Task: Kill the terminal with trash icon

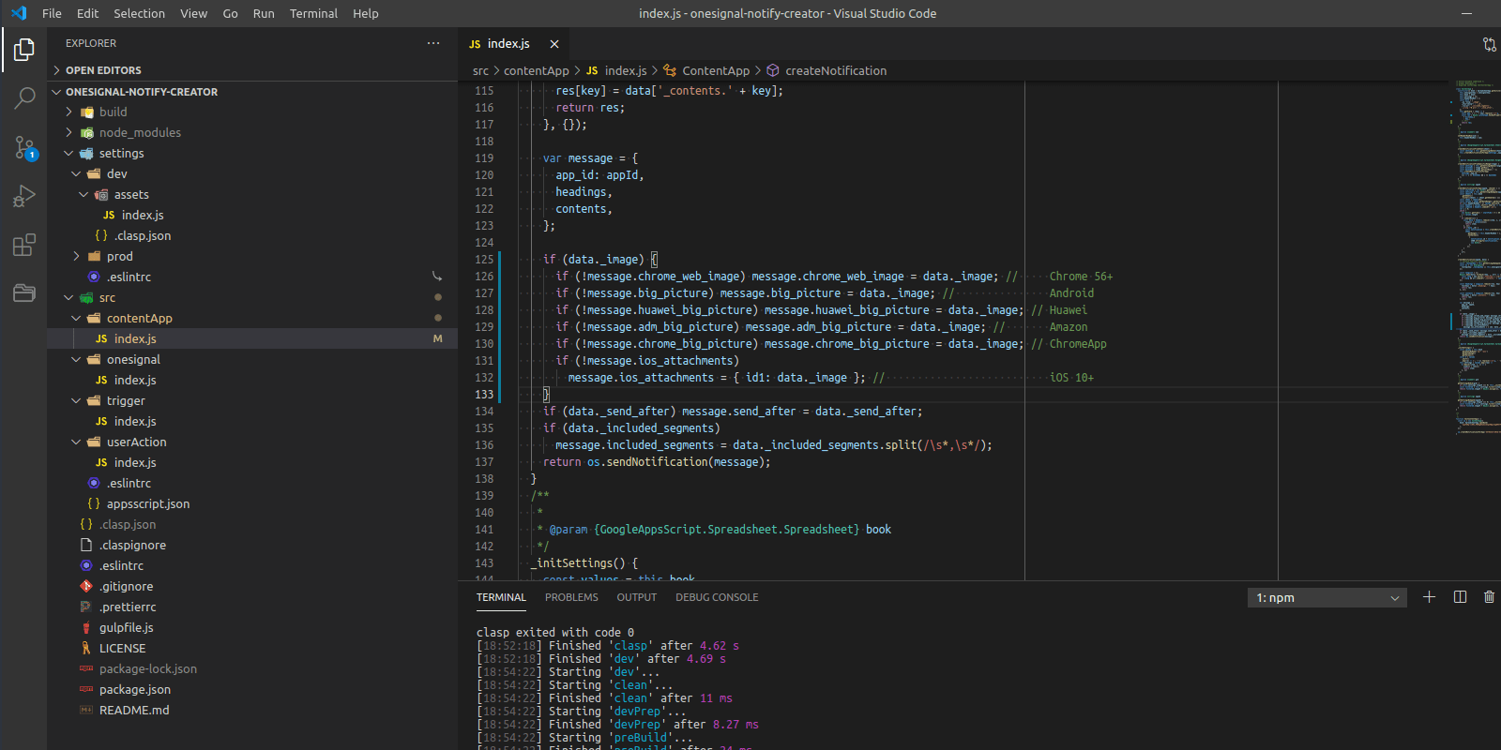Action: click(x=1489, y=597)
